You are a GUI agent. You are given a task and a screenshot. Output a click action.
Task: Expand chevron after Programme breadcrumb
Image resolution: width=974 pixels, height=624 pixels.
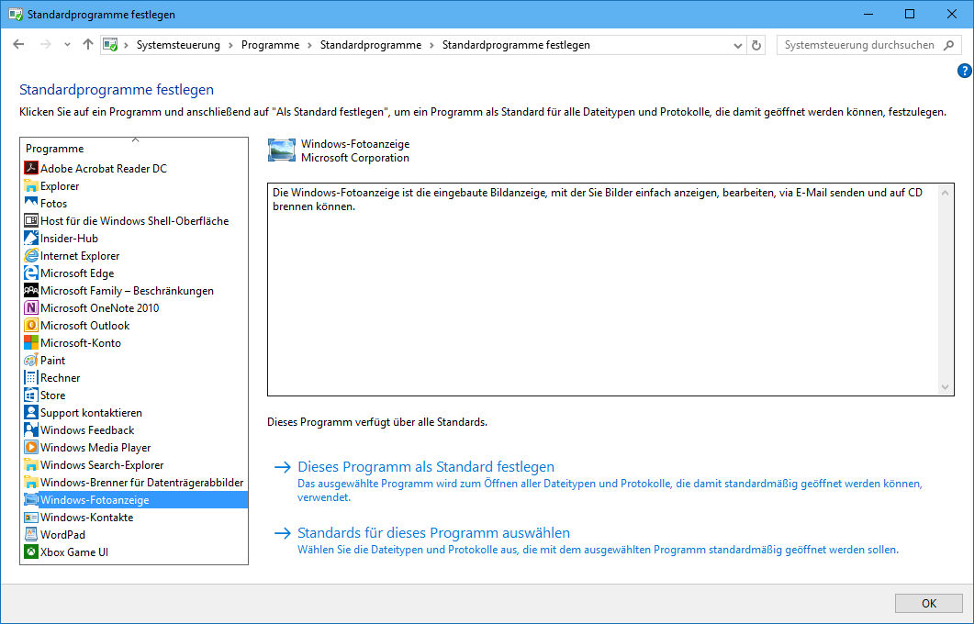coord(309,45)
